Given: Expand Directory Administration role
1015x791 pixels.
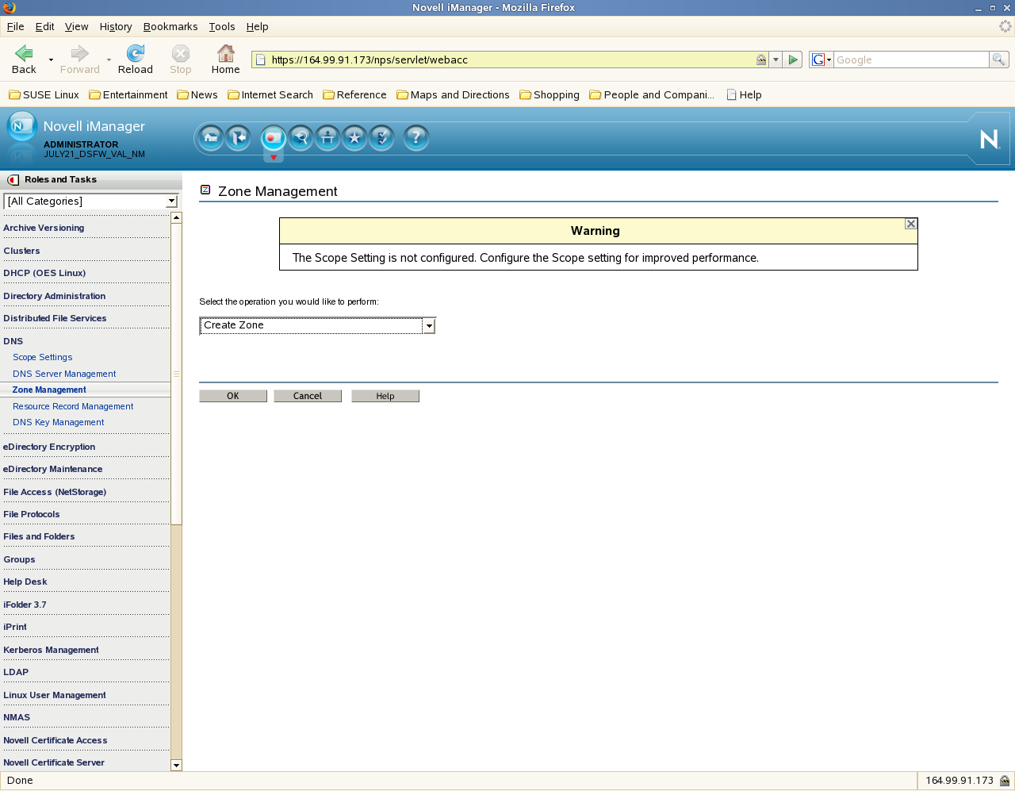Looking at the screenshot, I should 54,296.
